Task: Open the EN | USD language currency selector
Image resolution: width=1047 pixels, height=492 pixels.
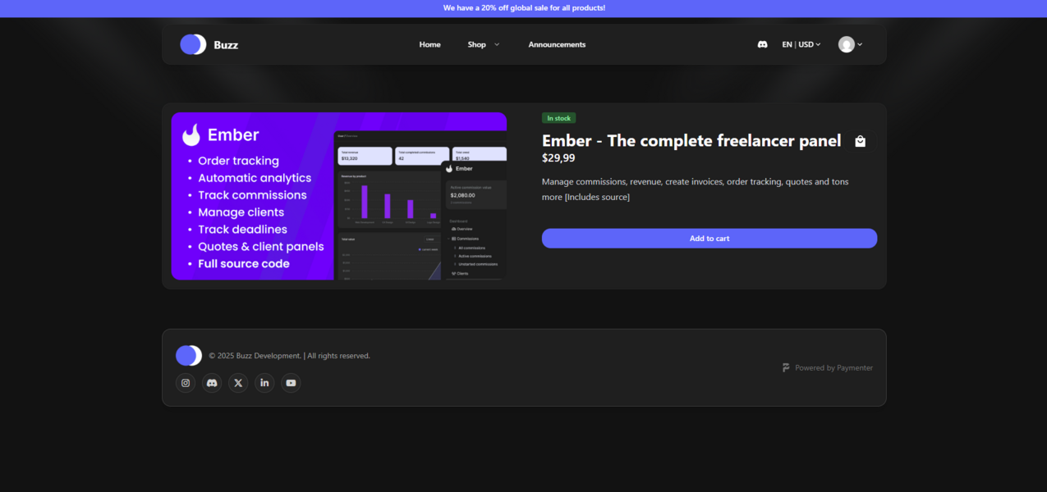Action: click(x=801, y=44)
